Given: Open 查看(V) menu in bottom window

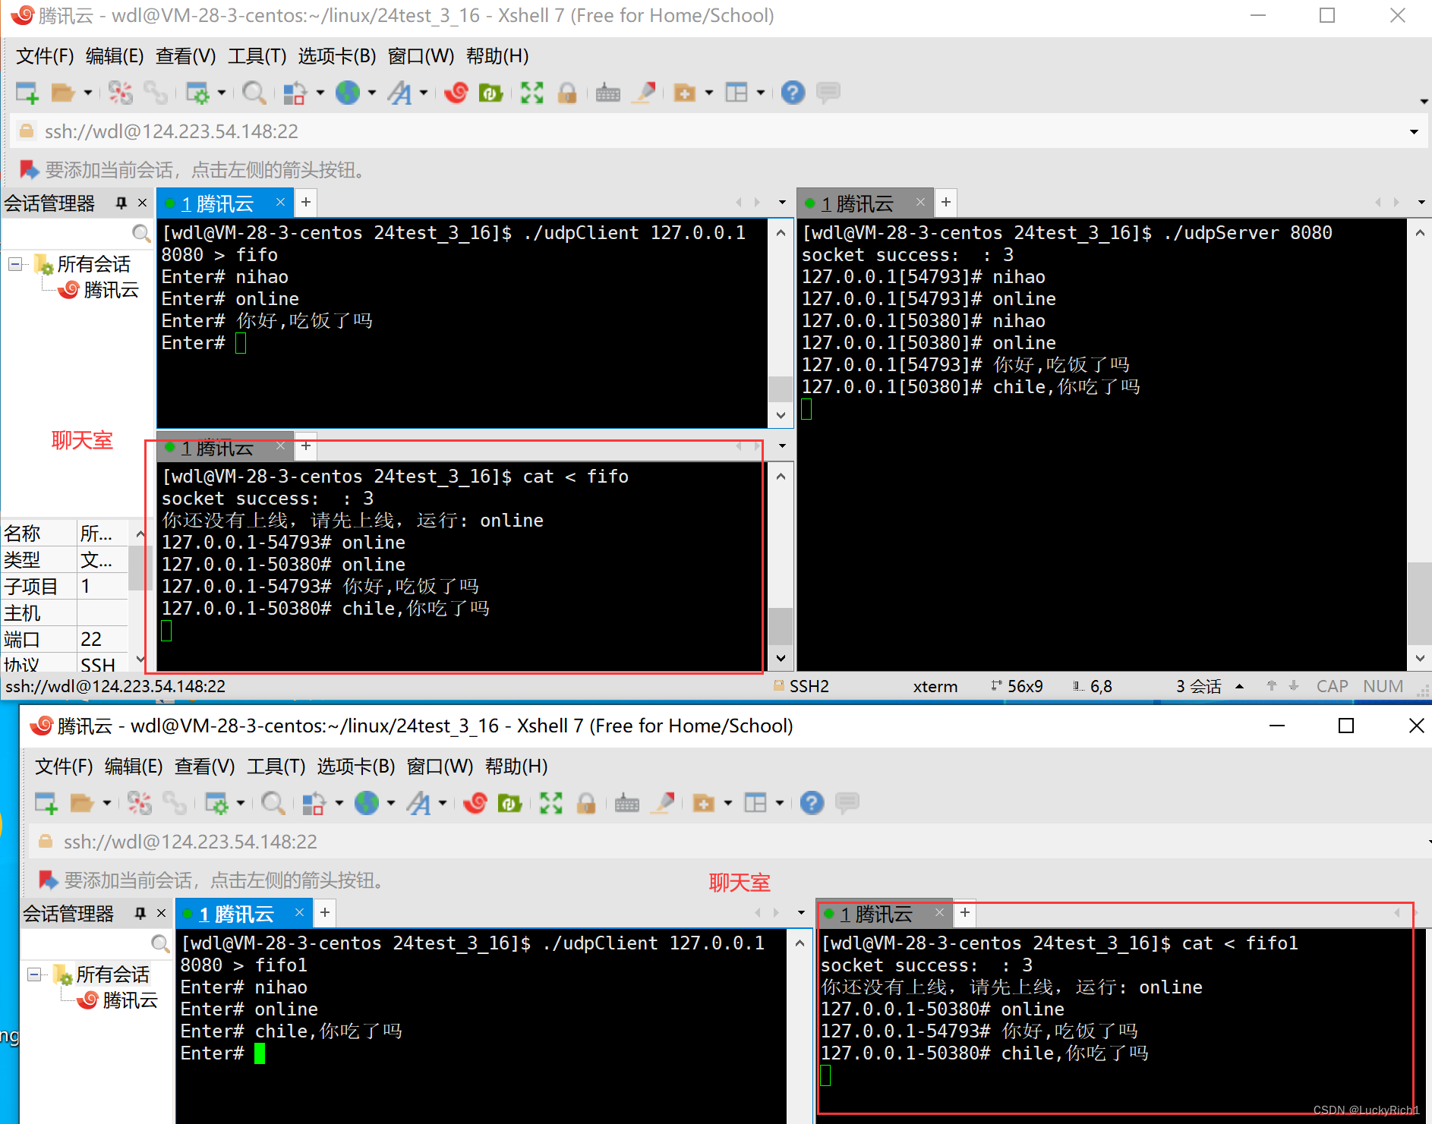Looking at the screenshot, I should (205, 767).
